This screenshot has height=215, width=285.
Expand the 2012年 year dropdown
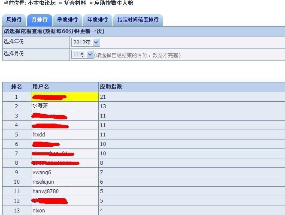(85, 42)
